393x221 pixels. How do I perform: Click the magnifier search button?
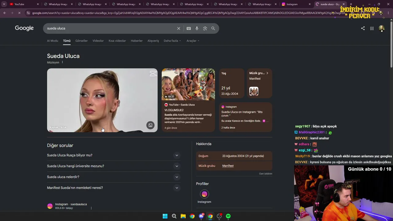pos(213,28)
